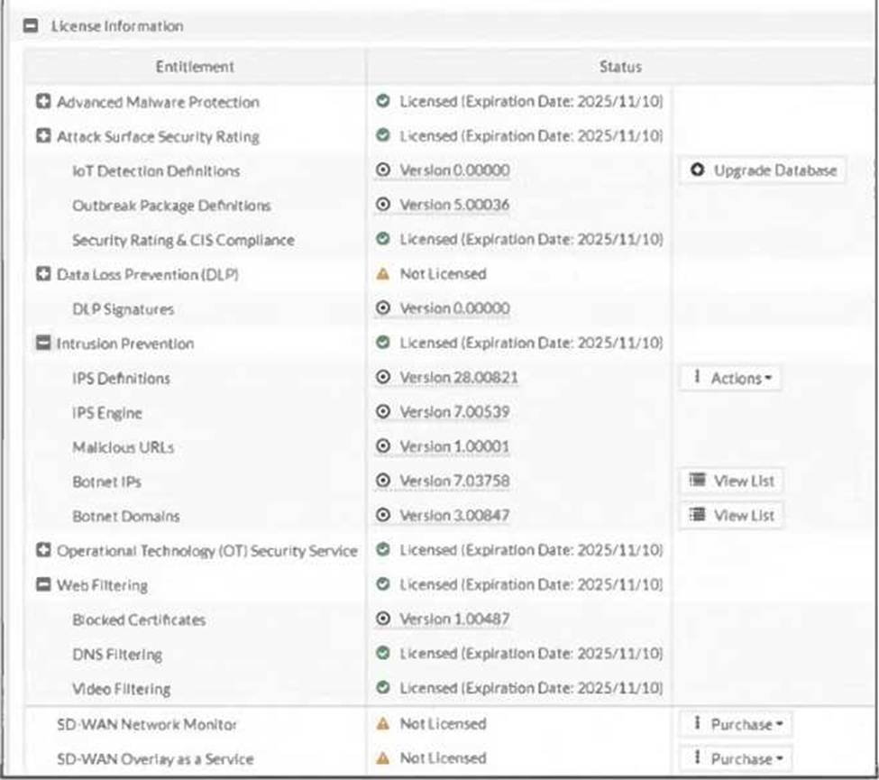Viewport: 879px width, 780px height.
Task: Open Purchase dropdown for SD-WAN Overlay as a Service
Action: tap(736, 759)
